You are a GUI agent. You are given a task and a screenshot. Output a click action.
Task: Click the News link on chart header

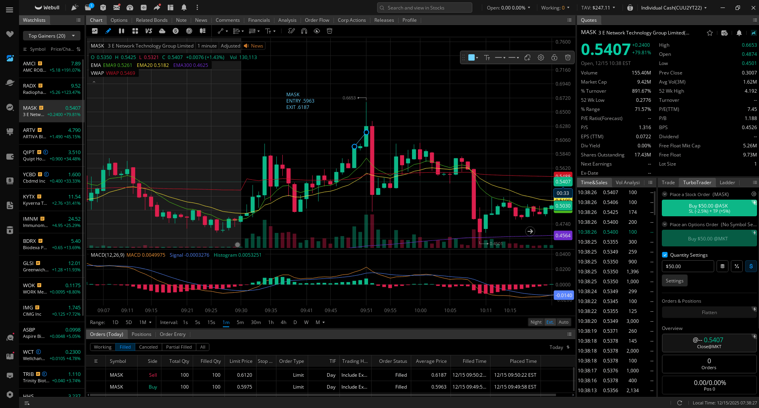pyautogui.click(x=254, y=46)
